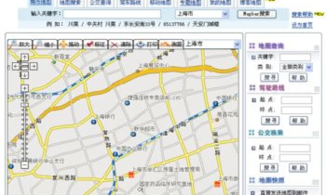Click the red marker near 土地管理局 label
326x195 pixels.
pos(131,175)
